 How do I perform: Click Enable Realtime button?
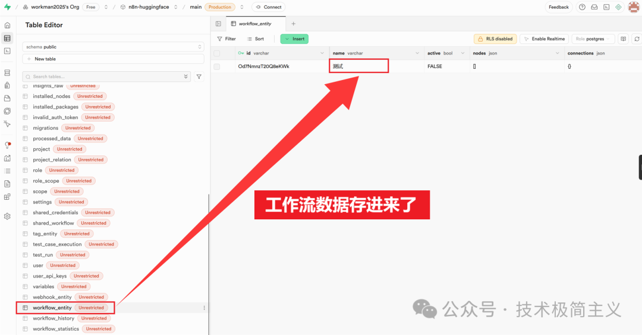[x=544, y=39]
